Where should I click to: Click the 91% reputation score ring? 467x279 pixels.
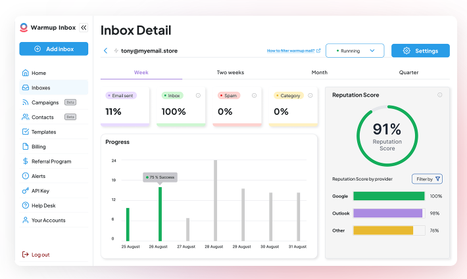pos(387,136)
